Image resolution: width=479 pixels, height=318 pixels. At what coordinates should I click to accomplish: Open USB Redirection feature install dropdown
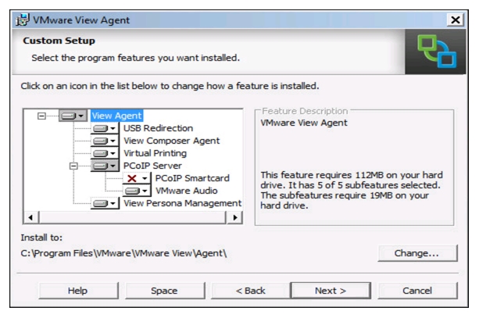pyautogui.click(x=105, y=128)
